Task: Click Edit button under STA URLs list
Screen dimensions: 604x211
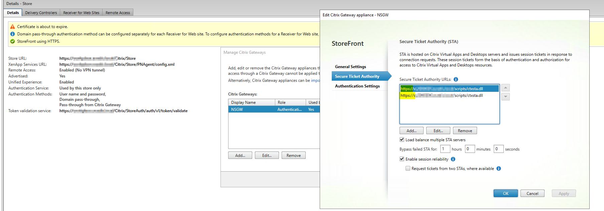Action: tap(438, 131)
